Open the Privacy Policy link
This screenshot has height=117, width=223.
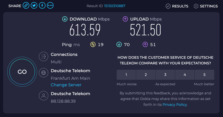tap(175, 105)
